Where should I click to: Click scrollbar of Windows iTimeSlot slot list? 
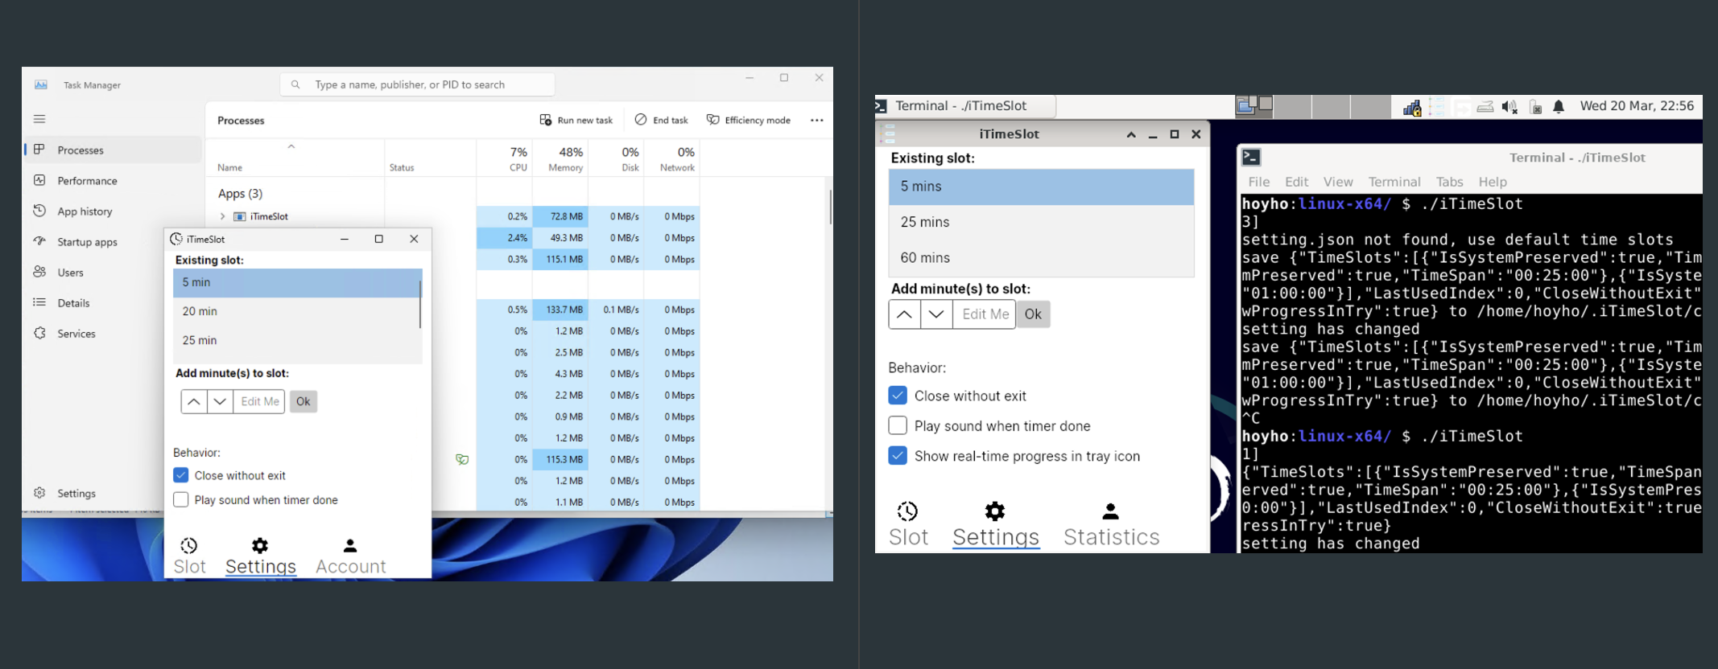coord(419,304)
